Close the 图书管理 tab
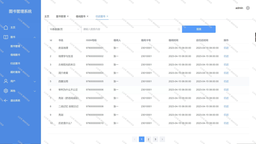This screenshot has width=256, height=144. pyautogui.click(x=68, y=16)
